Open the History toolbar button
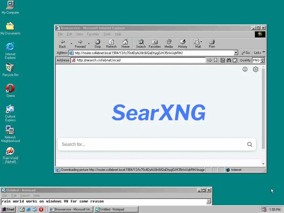 [x=182, y=44]
